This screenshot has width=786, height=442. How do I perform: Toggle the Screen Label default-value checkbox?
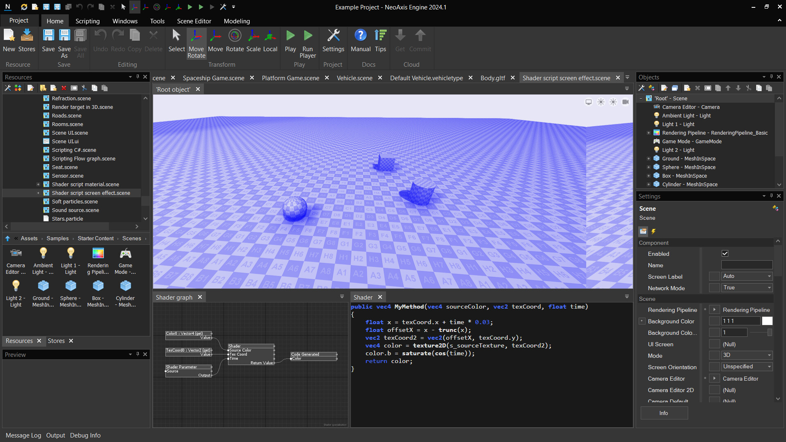(714, 276)
